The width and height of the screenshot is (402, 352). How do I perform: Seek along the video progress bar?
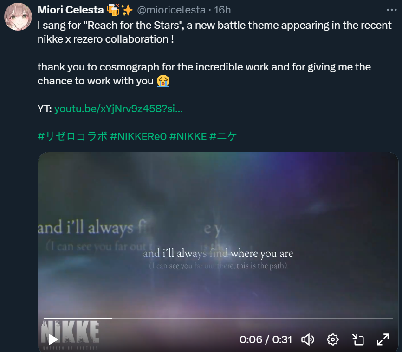218,318
